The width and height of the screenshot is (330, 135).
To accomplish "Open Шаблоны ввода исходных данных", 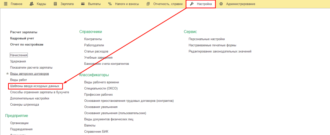I will 35,86.
